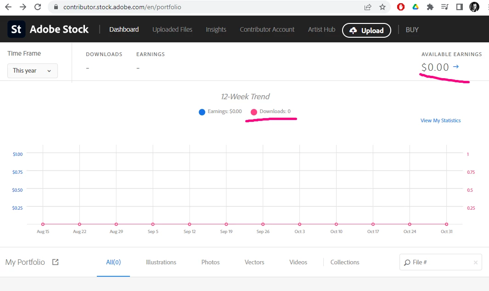Open the Collections tab
The width and height of the screenshot is (489, 291).
click(345, 262)
